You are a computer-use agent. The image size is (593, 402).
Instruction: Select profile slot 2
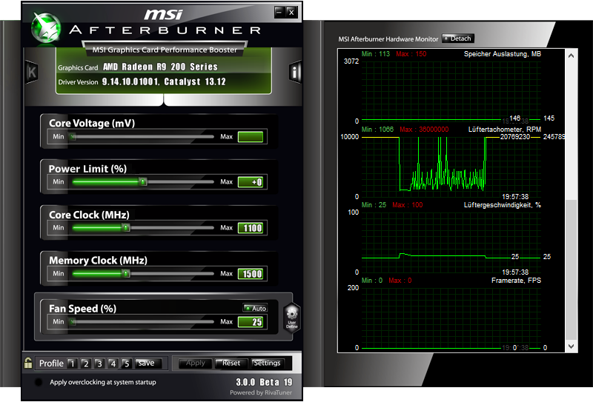pos(85,364)
